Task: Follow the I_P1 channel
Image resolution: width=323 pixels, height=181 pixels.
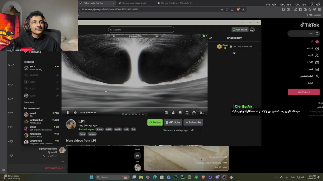Action: 155,122
